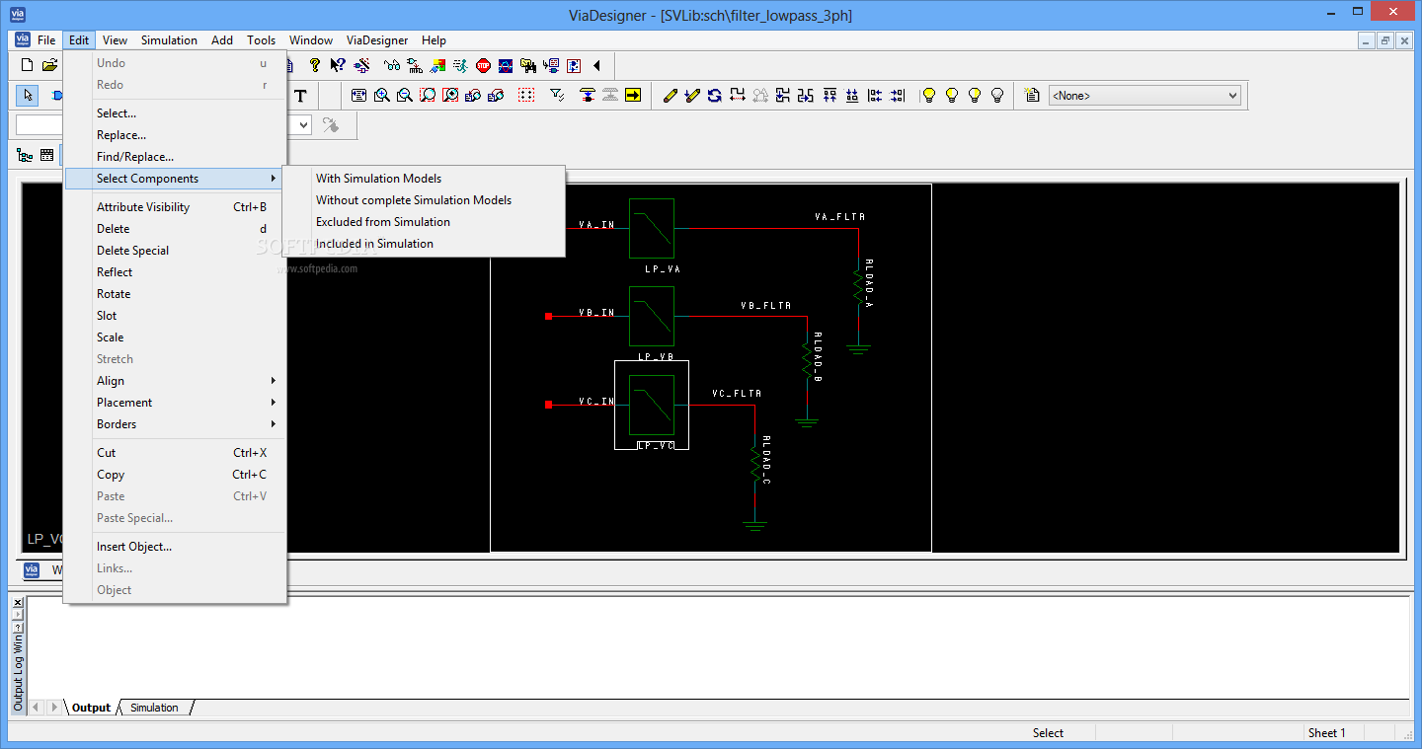The image size is (1422, 749).
Task: Click the running man simulate icon
Action: click(460, 66)
